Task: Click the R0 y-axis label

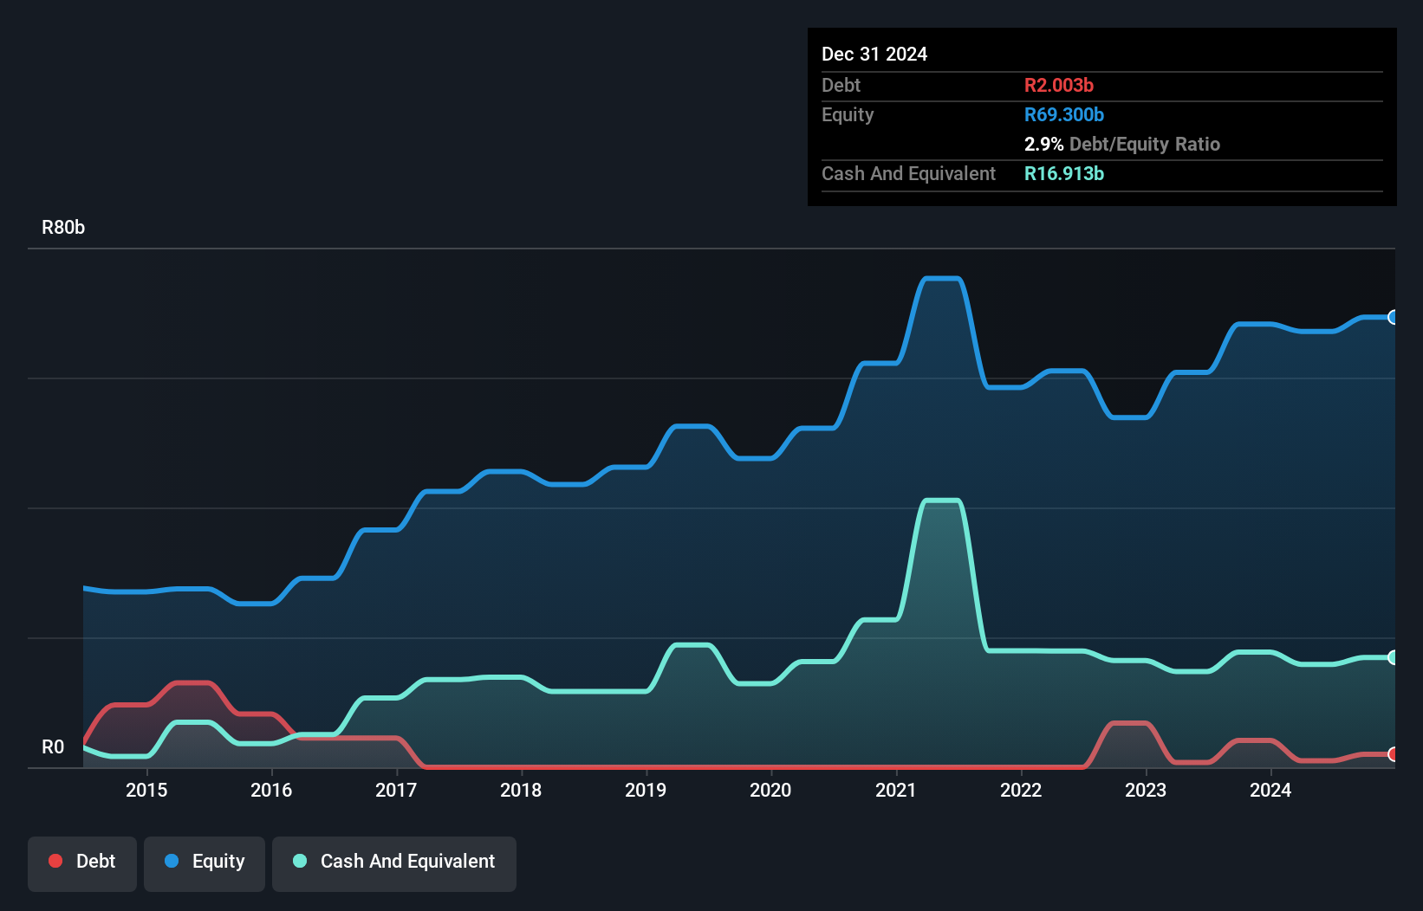Action: coord(53,747)
